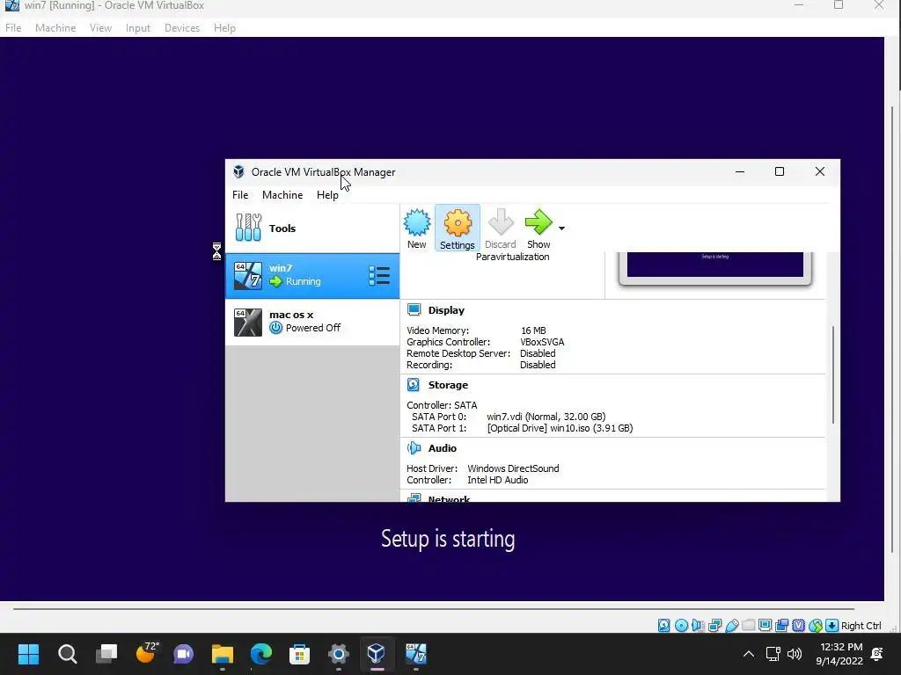Click the win10.iso optical drive entry

(x=560, y=428)
